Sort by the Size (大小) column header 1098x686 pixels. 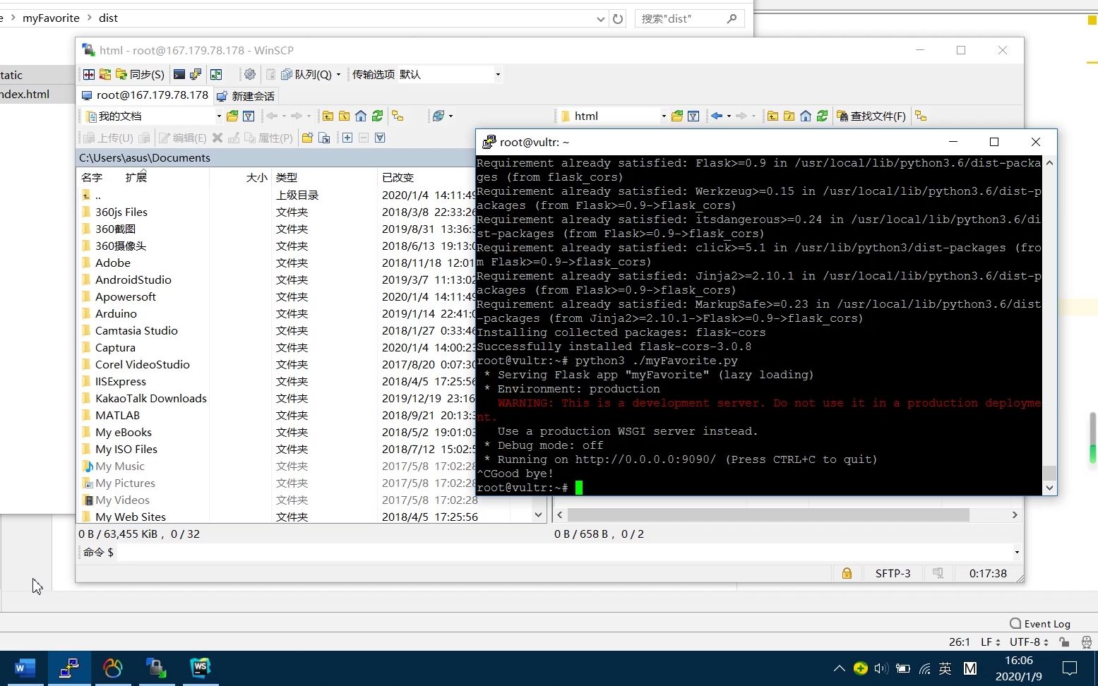pyautogui.click(x=257, y=177)
